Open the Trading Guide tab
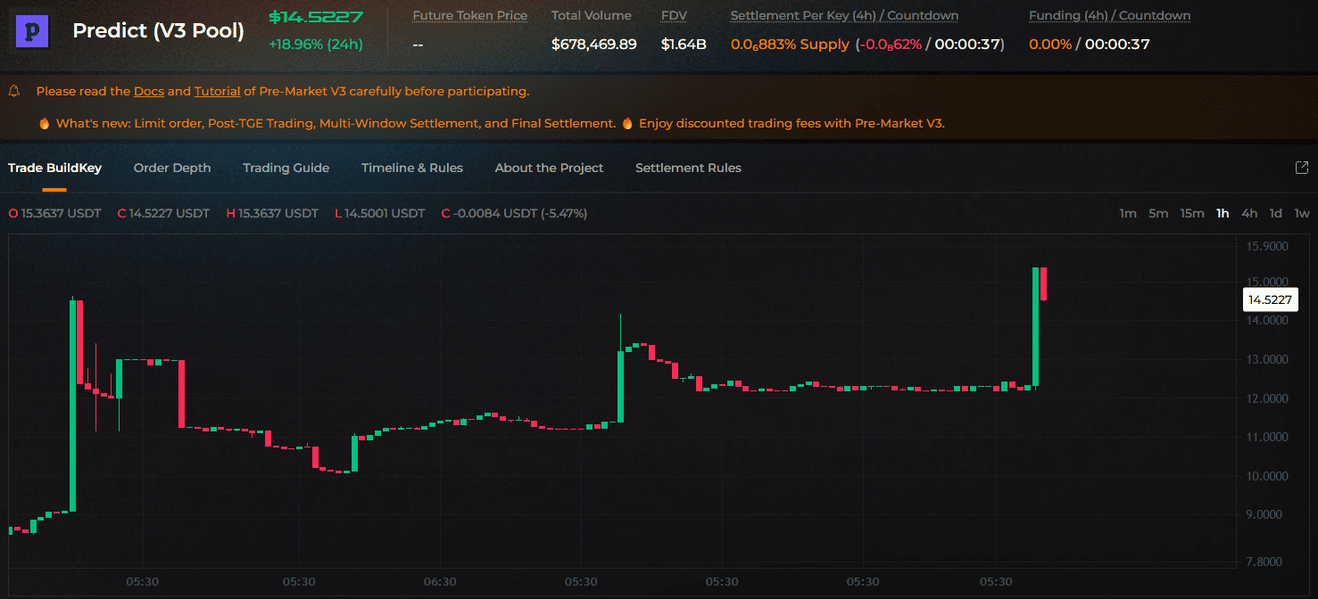1318x599 pixels. coord(286,168)
